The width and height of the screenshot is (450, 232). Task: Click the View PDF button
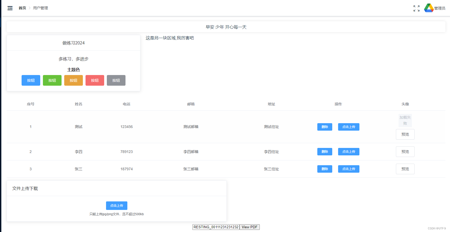(x=250, y=227)
